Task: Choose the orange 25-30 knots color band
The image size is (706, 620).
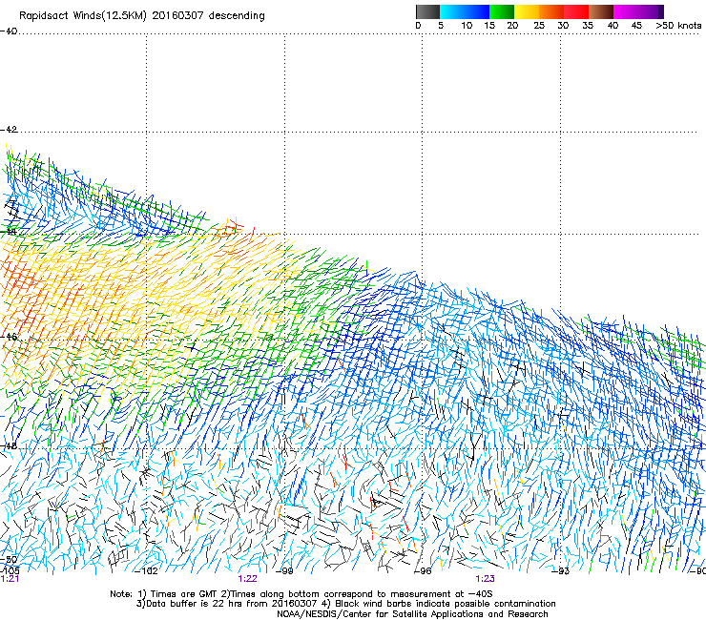Action: [x=551, y=11]
